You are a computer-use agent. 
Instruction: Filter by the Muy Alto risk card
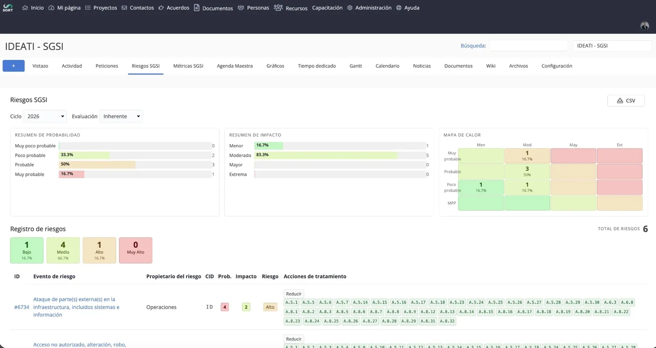[x=135, y=250]
